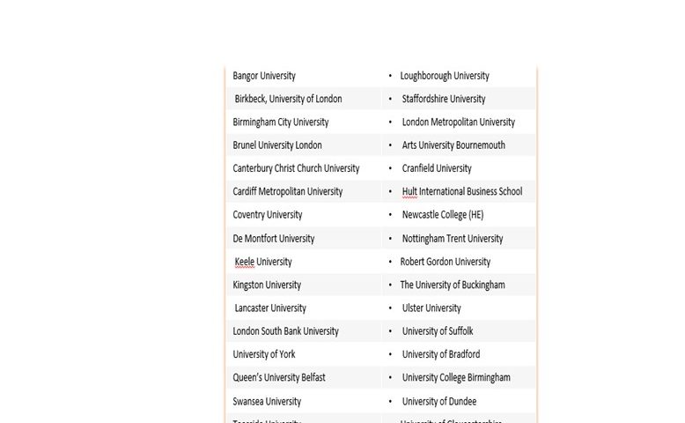Viewport: 685px width, 423px height.
Task: Click Canterbury Christ Church University
Action: tap(296, 168)
